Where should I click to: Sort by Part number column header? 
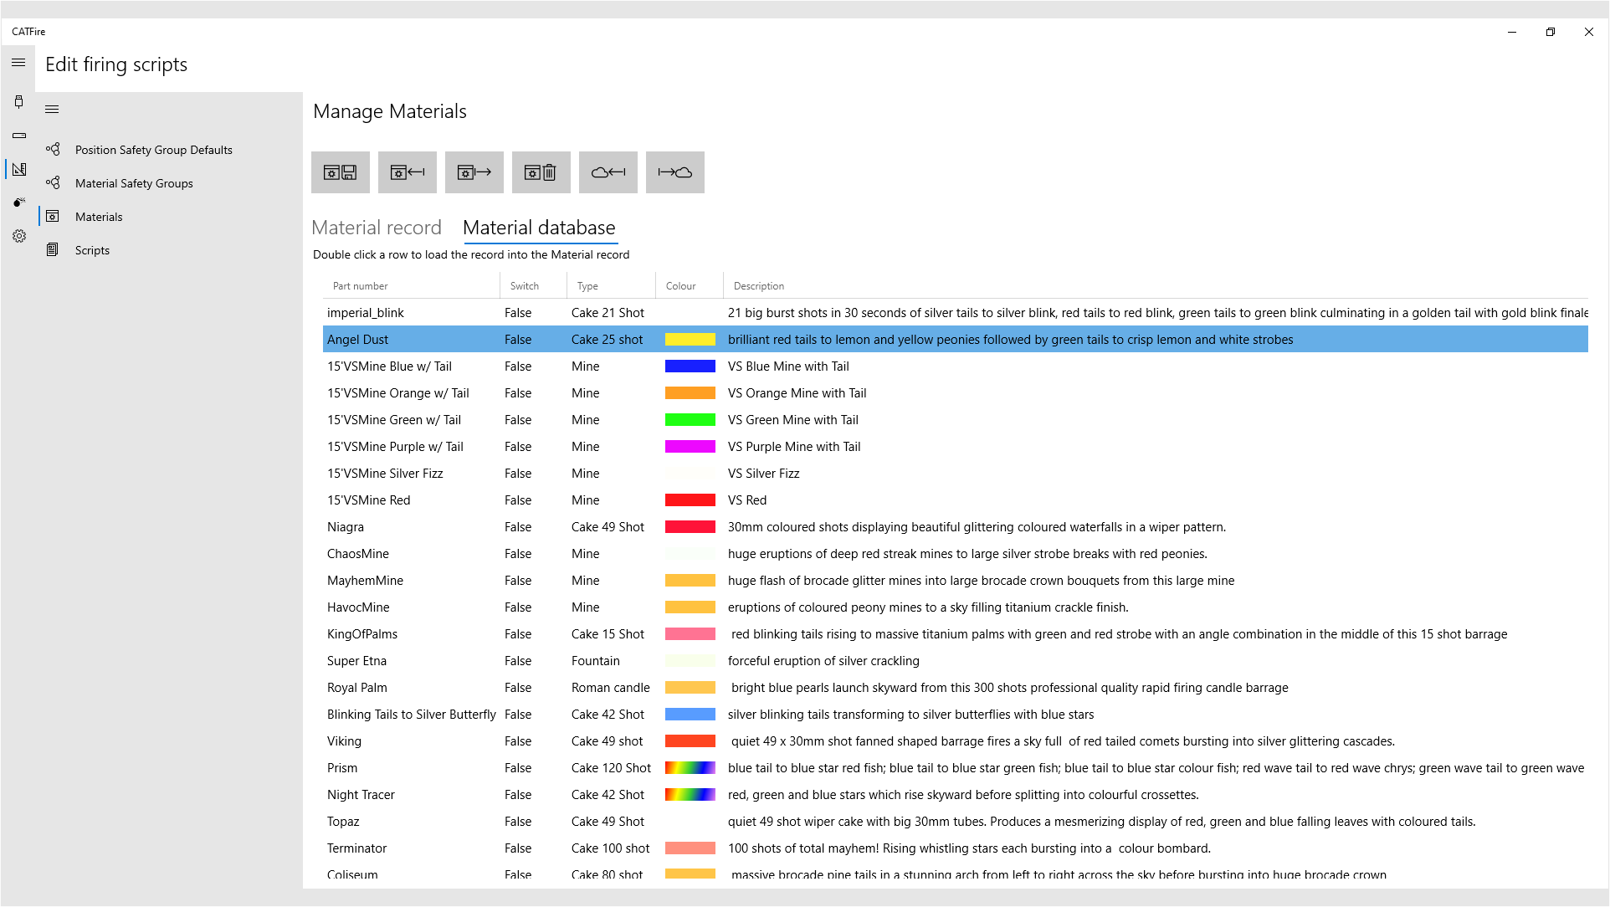point(361,286)
